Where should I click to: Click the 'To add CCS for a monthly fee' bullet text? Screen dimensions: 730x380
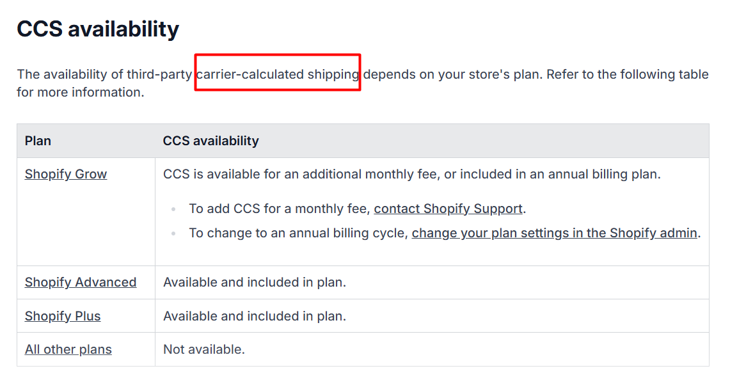pyautogui.click(x=280, y=209)
